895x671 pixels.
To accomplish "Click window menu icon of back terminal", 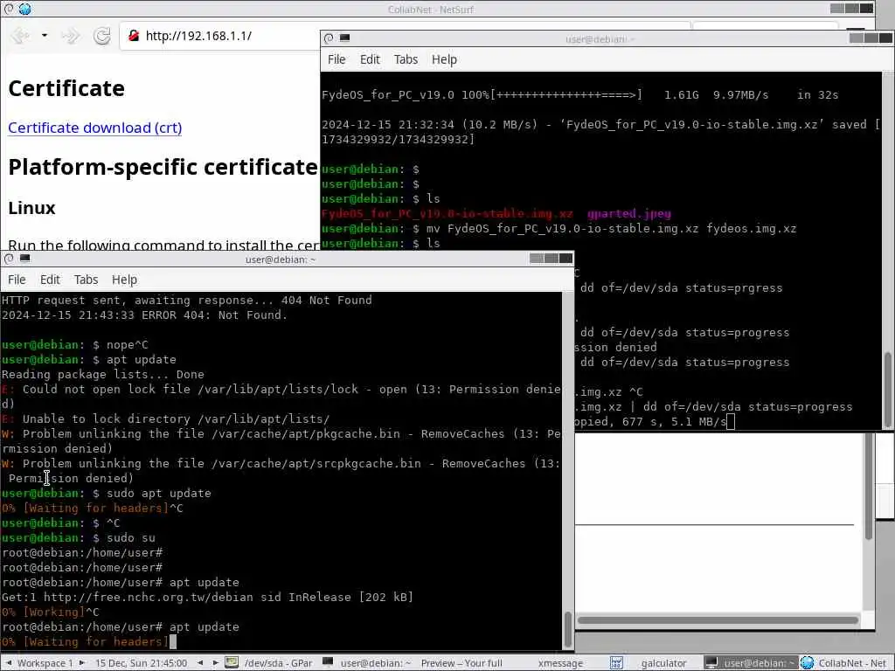I will click(329, 38).
